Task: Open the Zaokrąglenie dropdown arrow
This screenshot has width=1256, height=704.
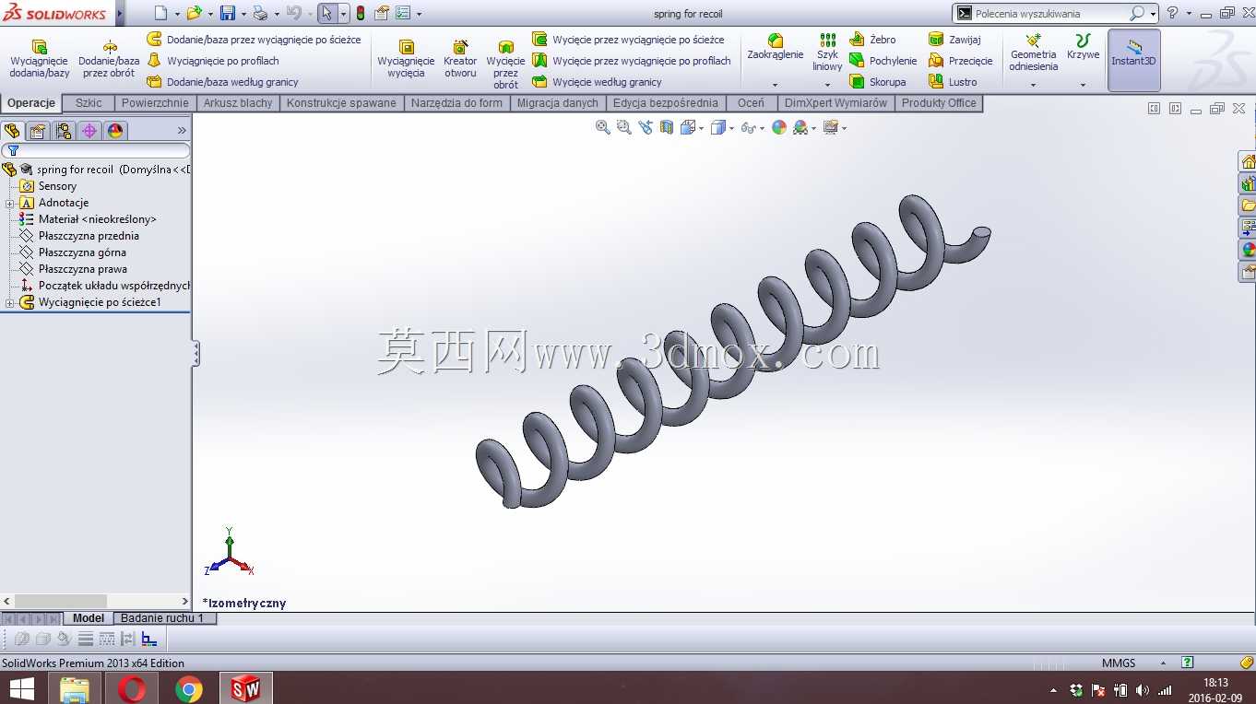Action: 776,85
